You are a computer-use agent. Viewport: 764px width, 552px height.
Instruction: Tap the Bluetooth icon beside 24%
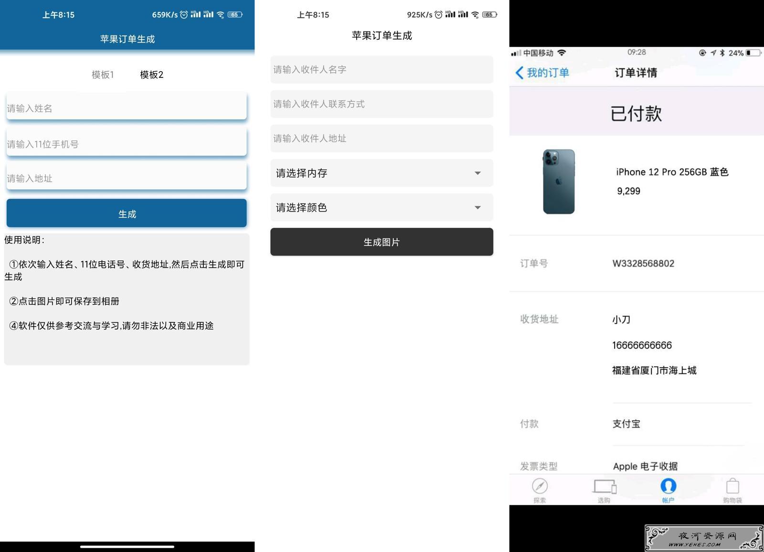tap(722, 53)
